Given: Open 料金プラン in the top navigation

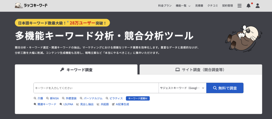Looking at the screenshot, I should 165,6.
